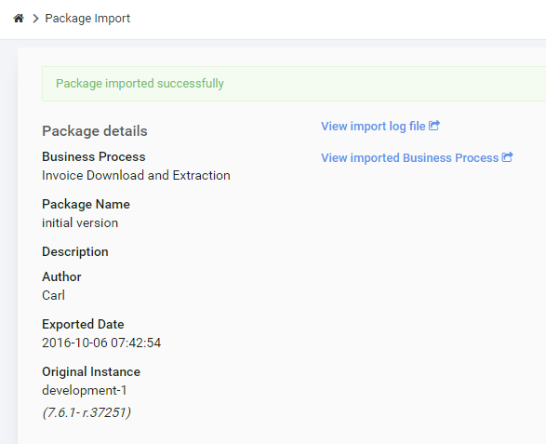
Task: Open the Package Import breadcrumb item
Action: tap(87, 19)
